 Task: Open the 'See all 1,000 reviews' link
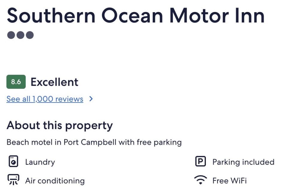coord(45,99)
